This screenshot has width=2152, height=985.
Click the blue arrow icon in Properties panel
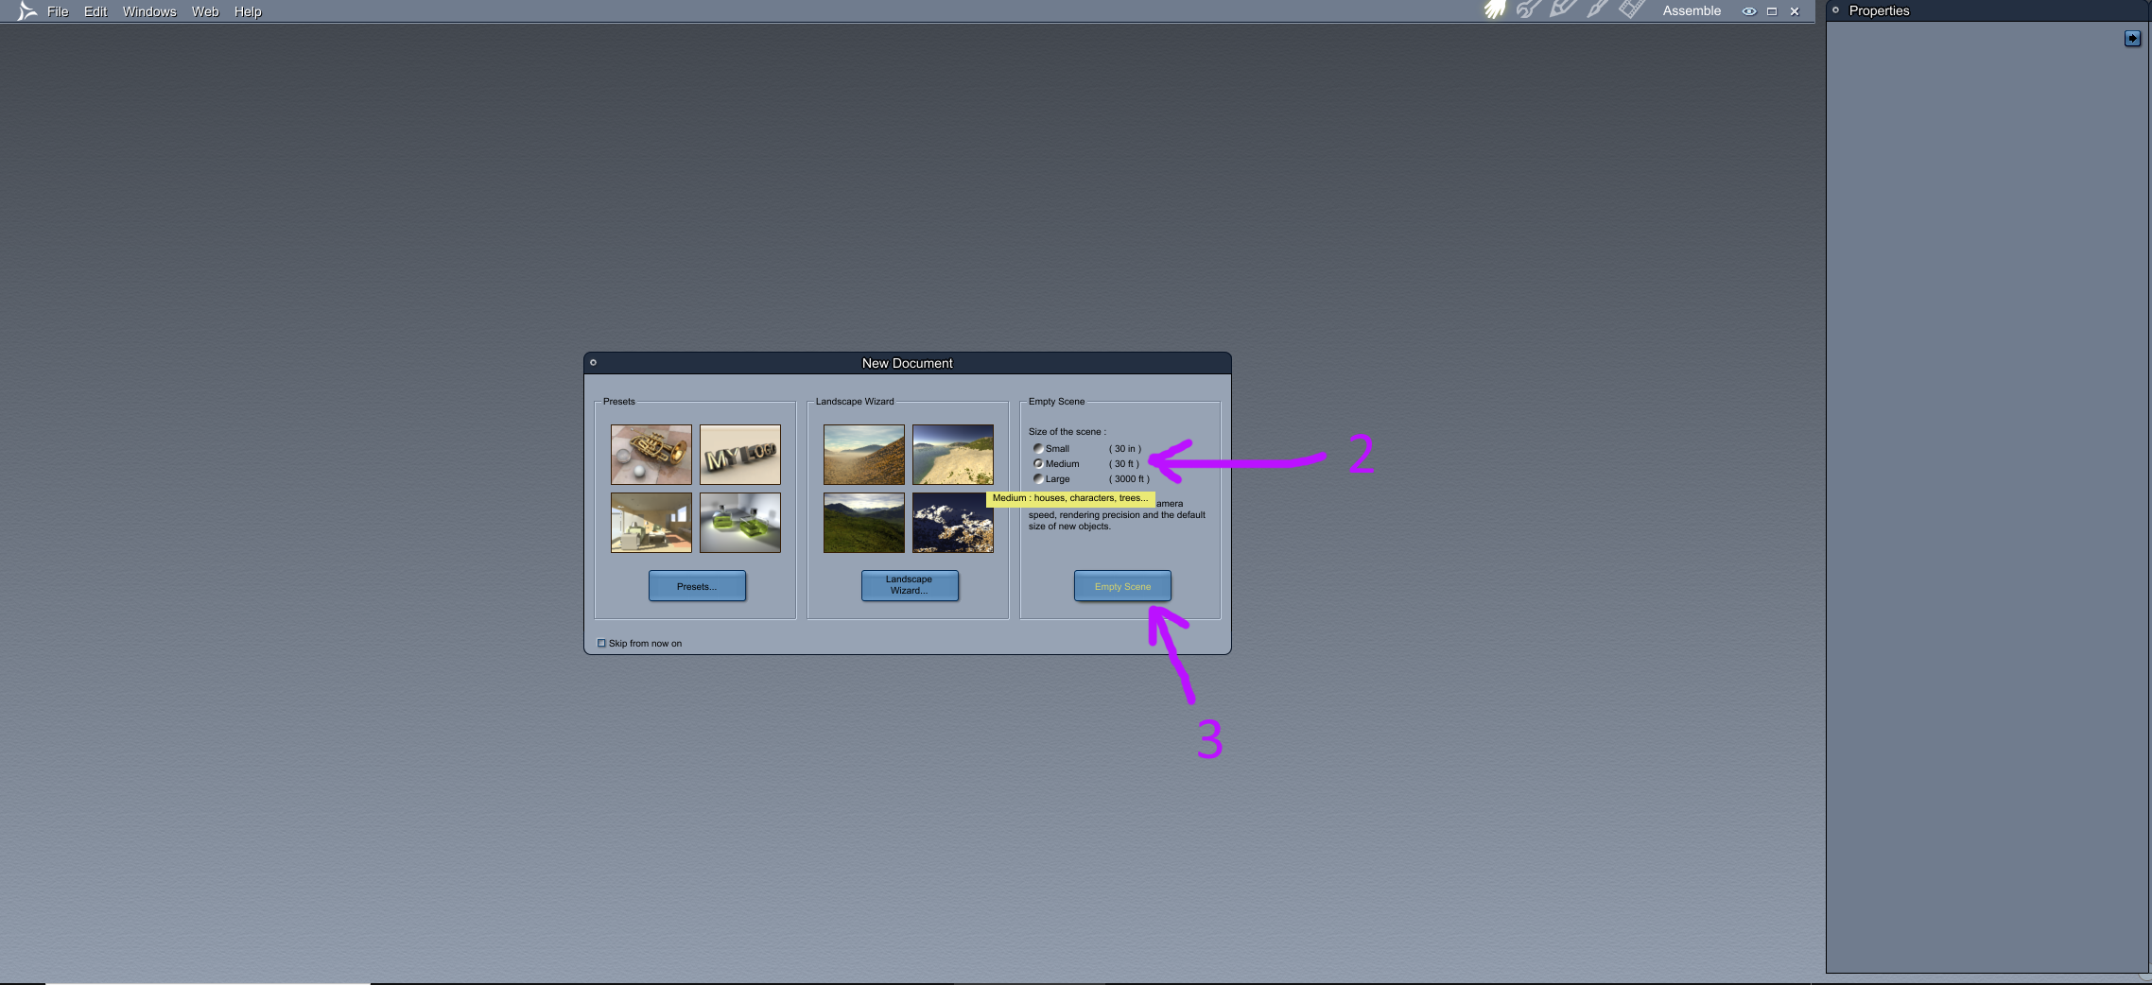click(x=2132, y=38)
